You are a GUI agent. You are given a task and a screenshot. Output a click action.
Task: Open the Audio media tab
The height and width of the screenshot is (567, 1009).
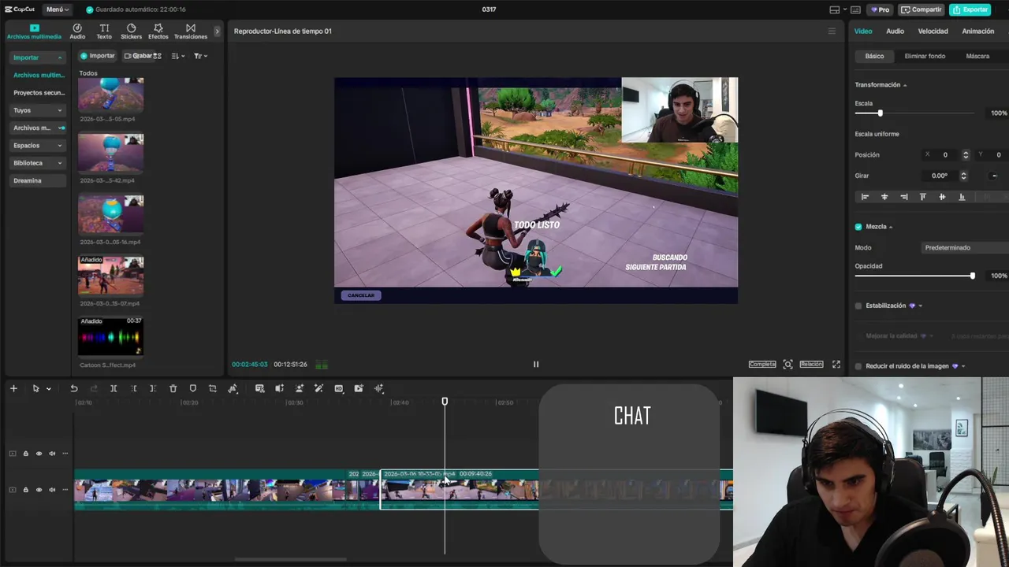pyautogui.click(x=77, y=31)
